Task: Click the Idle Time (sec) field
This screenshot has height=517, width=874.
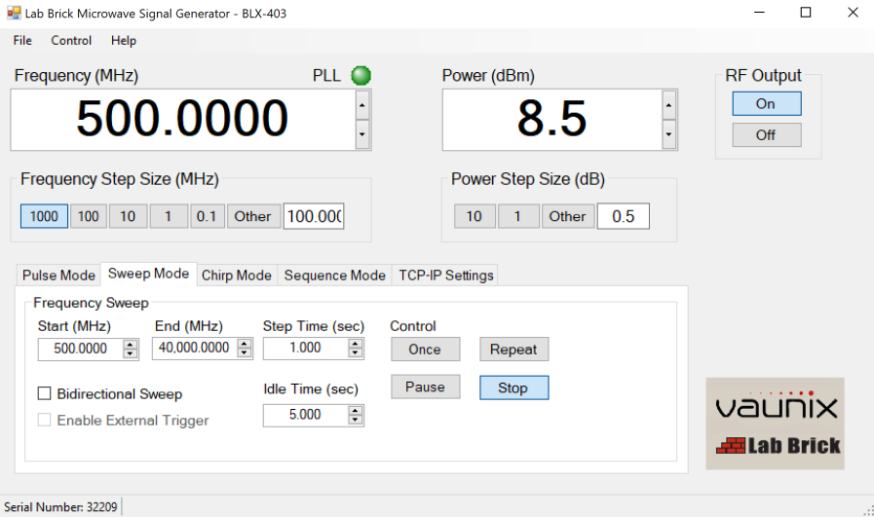Action: 306,415
